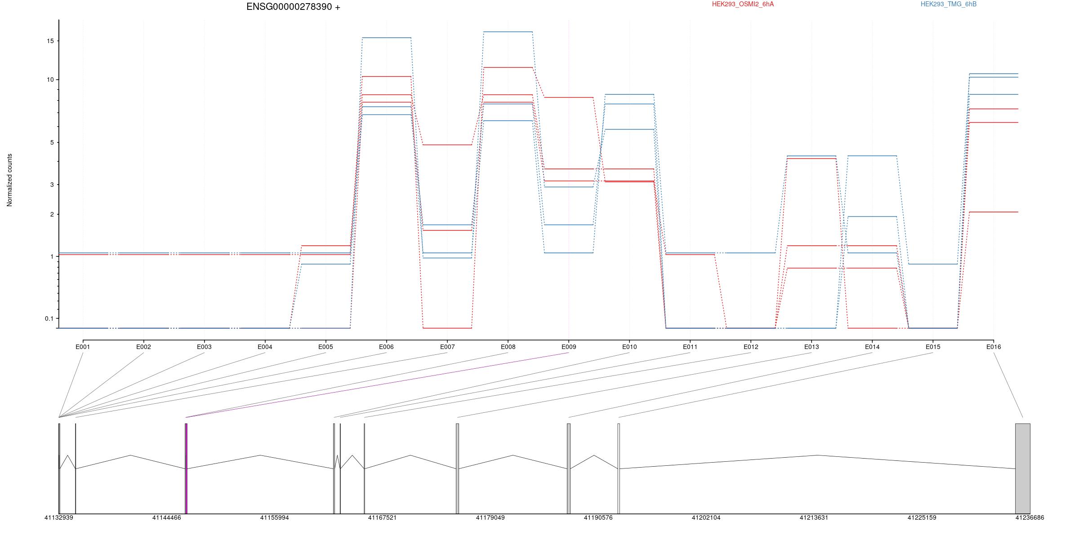Click the highest blue line over E006

click(386, 38)
